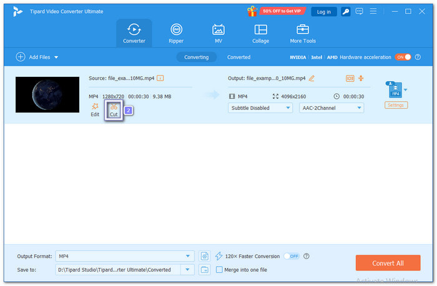Close the Tipard window
437x286 pixels.
422,11
